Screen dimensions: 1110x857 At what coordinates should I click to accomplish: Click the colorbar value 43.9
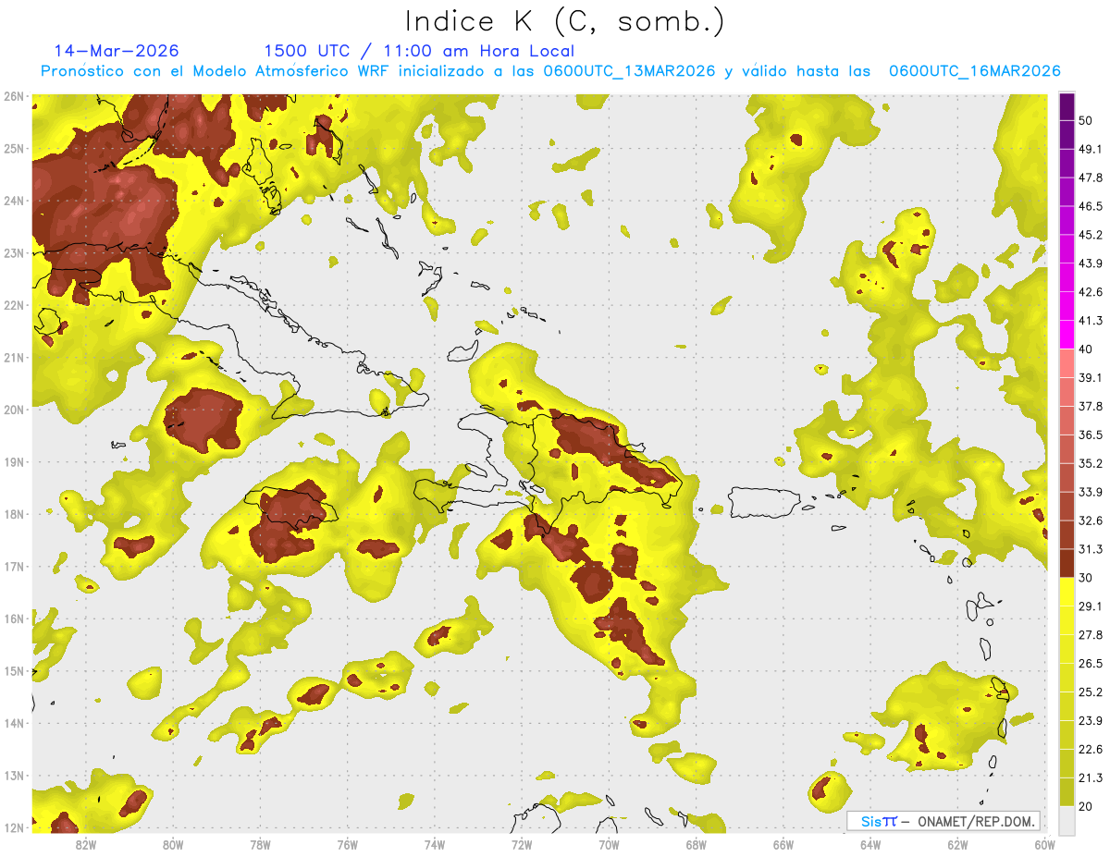[x=1091, y=263]
